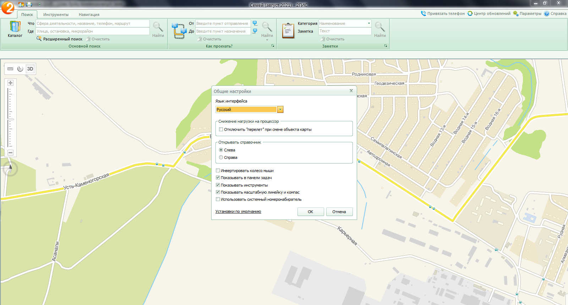Switch to the Поиск ribbon tab
The image size is (568, 305).
coord(27,15)
